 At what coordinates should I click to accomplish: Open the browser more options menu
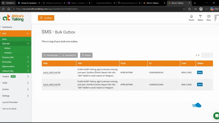click(x=206, y=9)
